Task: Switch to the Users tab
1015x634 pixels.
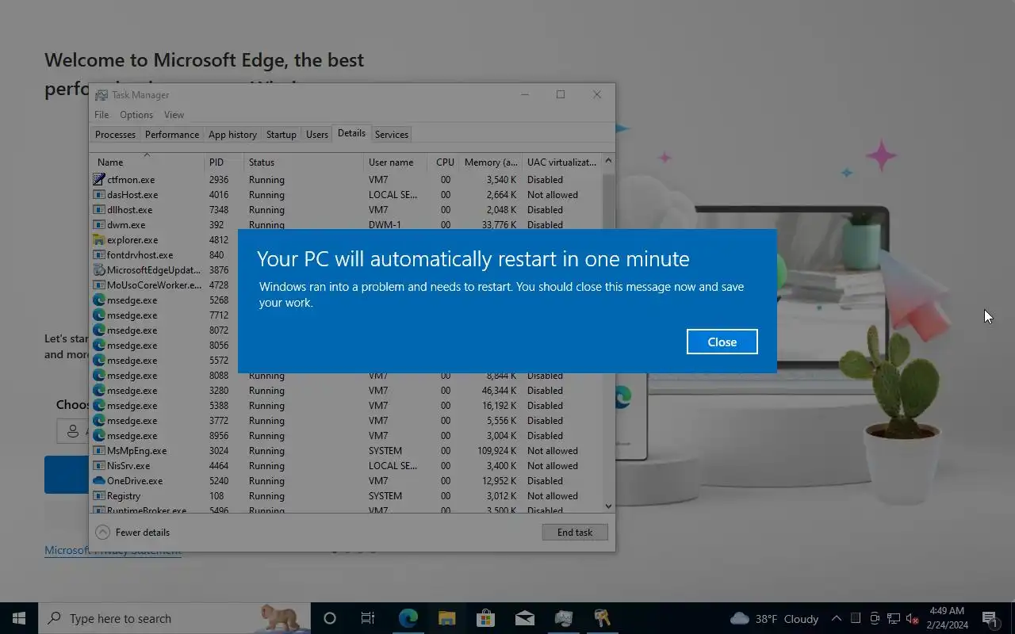Action: [x=317, y=135]
